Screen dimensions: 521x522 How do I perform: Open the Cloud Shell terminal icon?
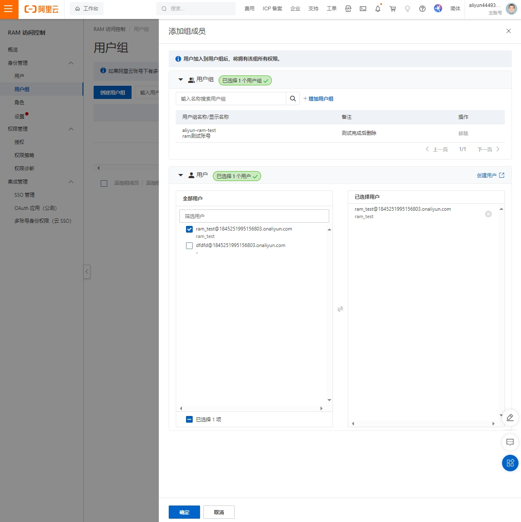[x=363, y=9]
